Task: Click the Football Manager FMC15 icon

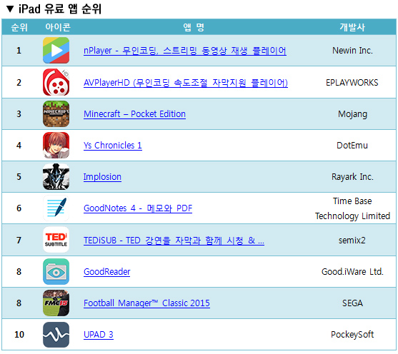Action: pos(56,303)
